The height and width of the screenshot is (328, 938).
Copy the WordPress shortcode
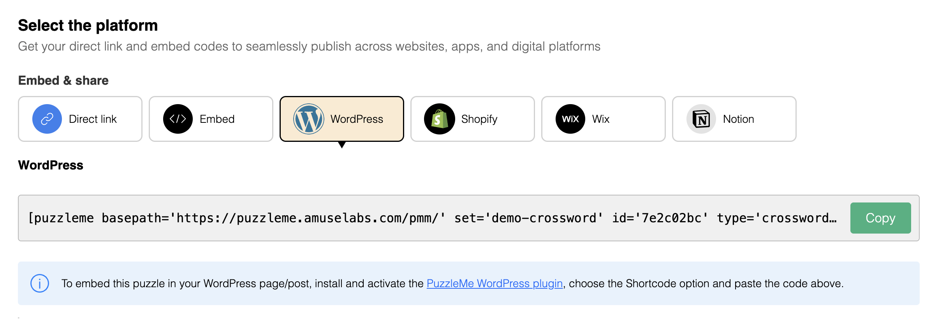pos(880,218)
